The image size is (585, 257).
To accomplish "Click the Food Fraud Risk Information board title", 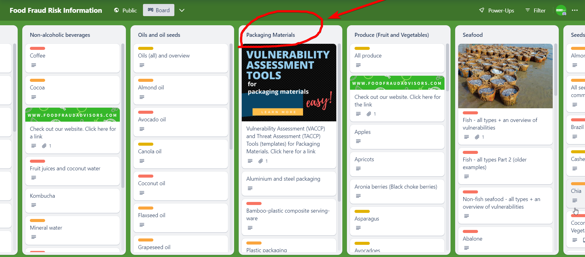I will pyautogui.click(x=56, y=10).
